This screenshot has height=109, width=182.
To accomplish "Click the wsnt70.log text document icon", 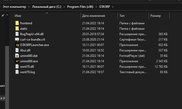I will [17, 72].
